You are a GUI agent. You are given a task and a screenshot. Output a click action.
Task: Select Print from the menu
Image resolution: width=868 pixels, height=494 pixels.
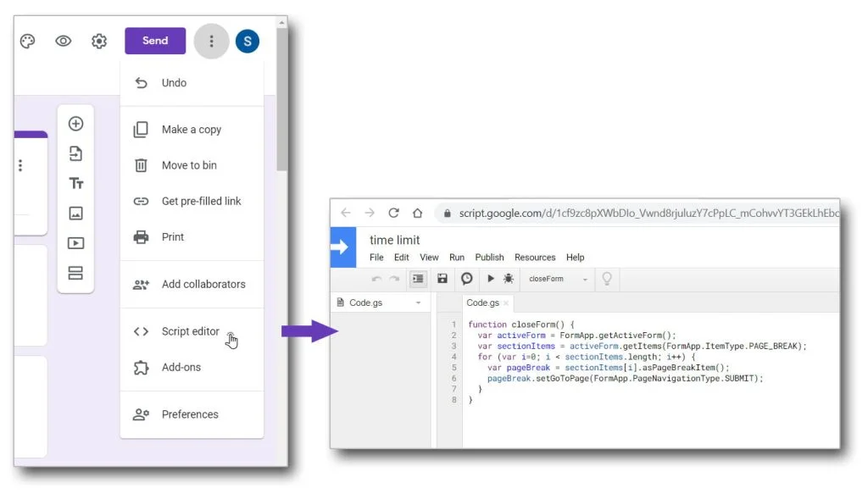pos(192,237)
